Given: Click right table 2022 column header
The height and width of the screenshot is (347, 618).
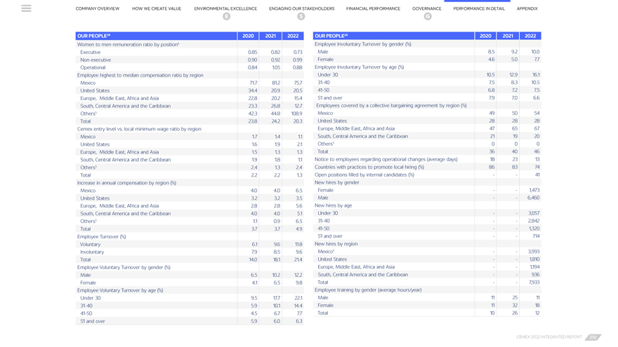Looking at the screenshot, I should pyautogui.click(x=530, y=36).
